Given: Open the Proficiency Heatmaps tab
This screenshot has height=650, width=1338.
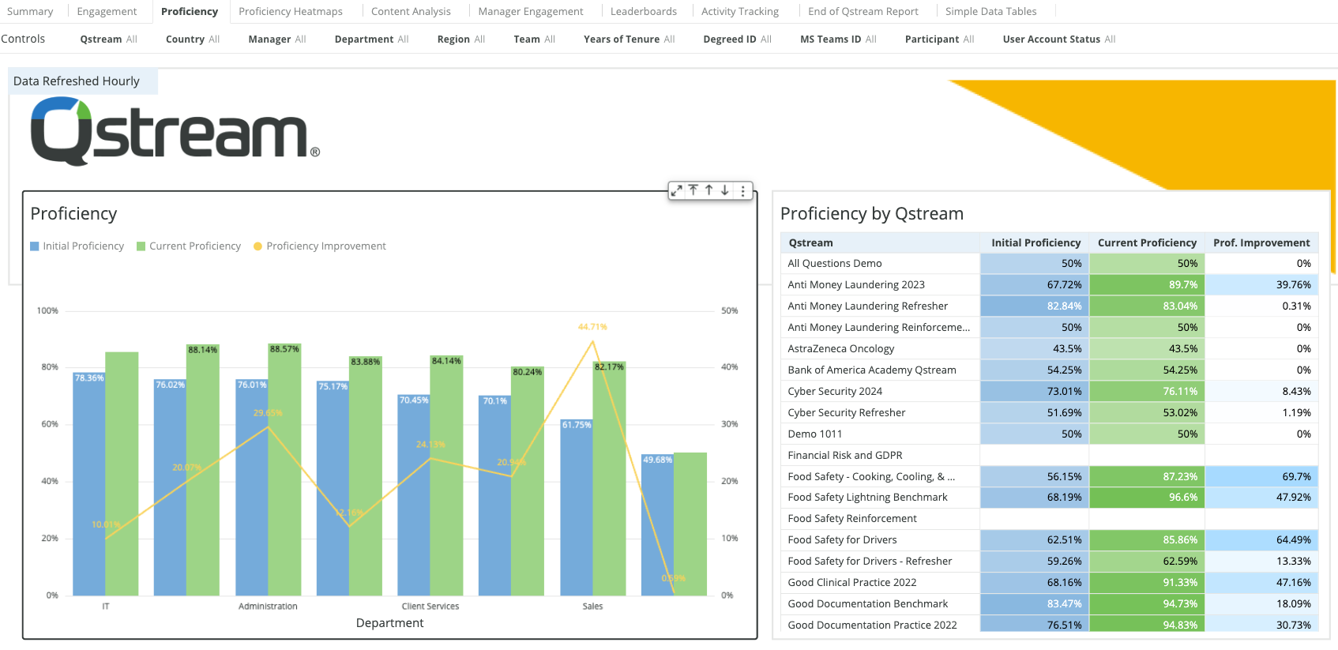Looking at the screenshot, I should point(291,12).
